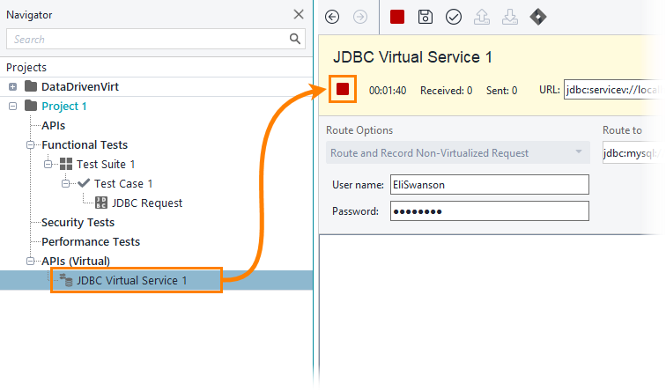666x391 pixels.
Task: Stop JDBC Virtual Service 1 with red square
Action: (343, 89)
